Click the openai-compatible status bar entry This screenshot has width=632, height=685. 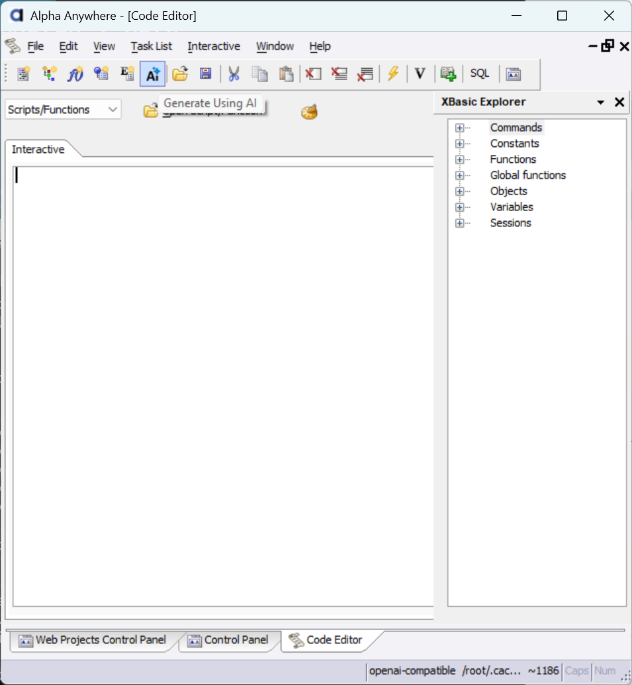click(412, 671)
